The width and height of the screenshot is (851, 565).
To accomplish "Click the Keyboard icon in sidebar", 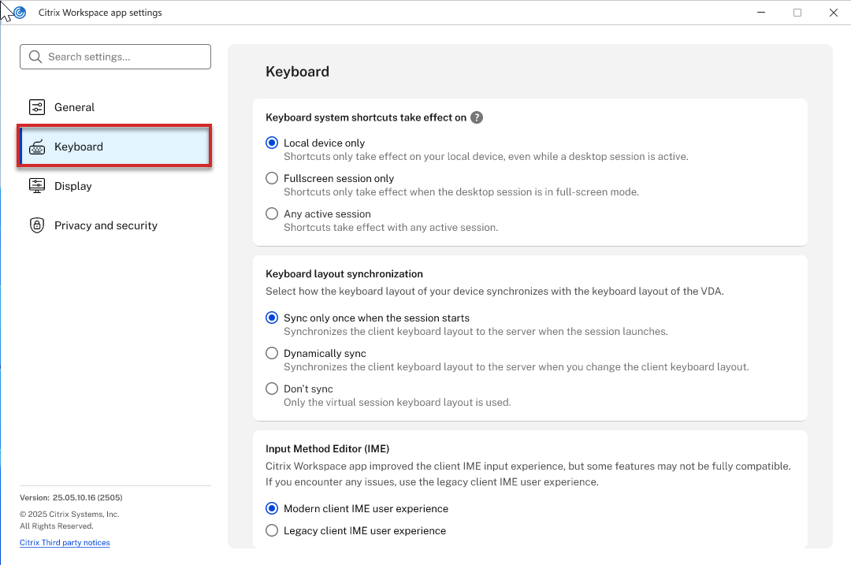I will coord(37,147).
